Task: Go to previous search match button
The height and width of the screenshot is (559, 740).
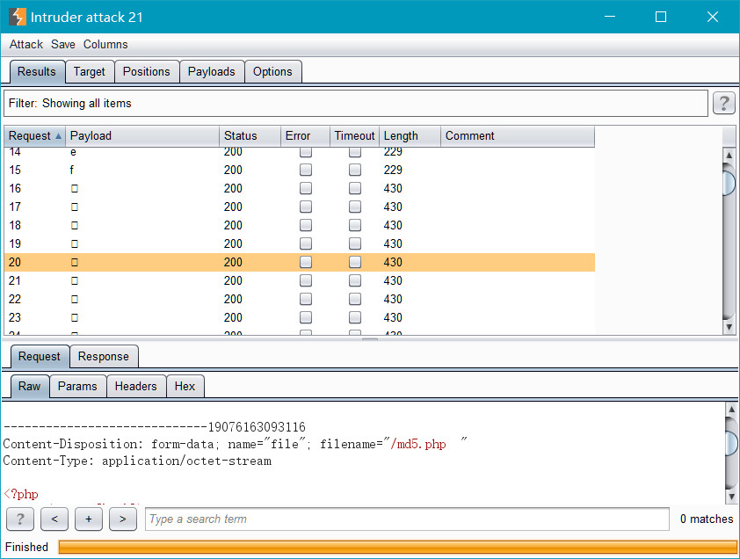Action: [x=54, y=519]
